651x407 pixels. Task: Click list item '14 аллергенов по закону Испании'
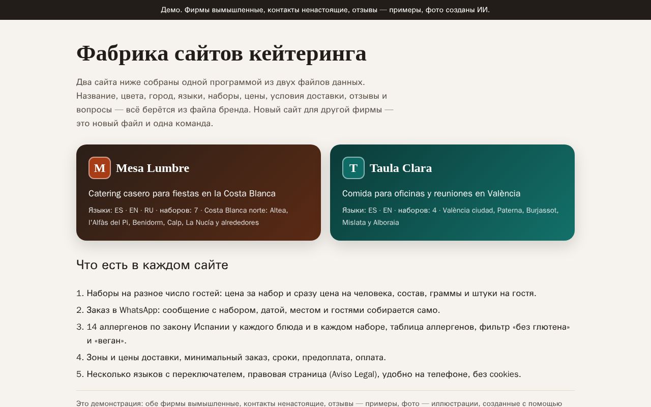point(328,333)
